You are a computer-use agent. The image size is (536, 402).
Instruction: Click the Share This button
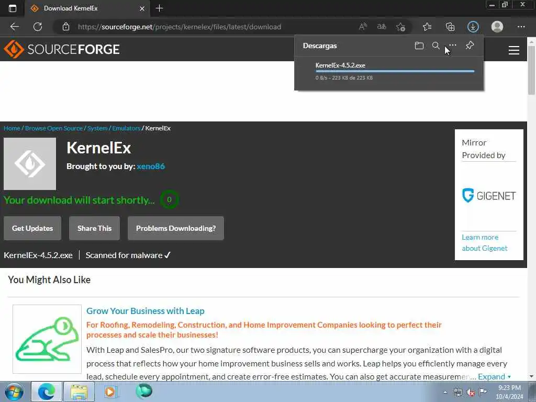click(94, 228)
